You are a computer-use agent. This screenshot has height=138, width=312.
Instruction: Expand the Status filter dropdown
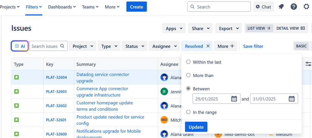pos(135,46)
